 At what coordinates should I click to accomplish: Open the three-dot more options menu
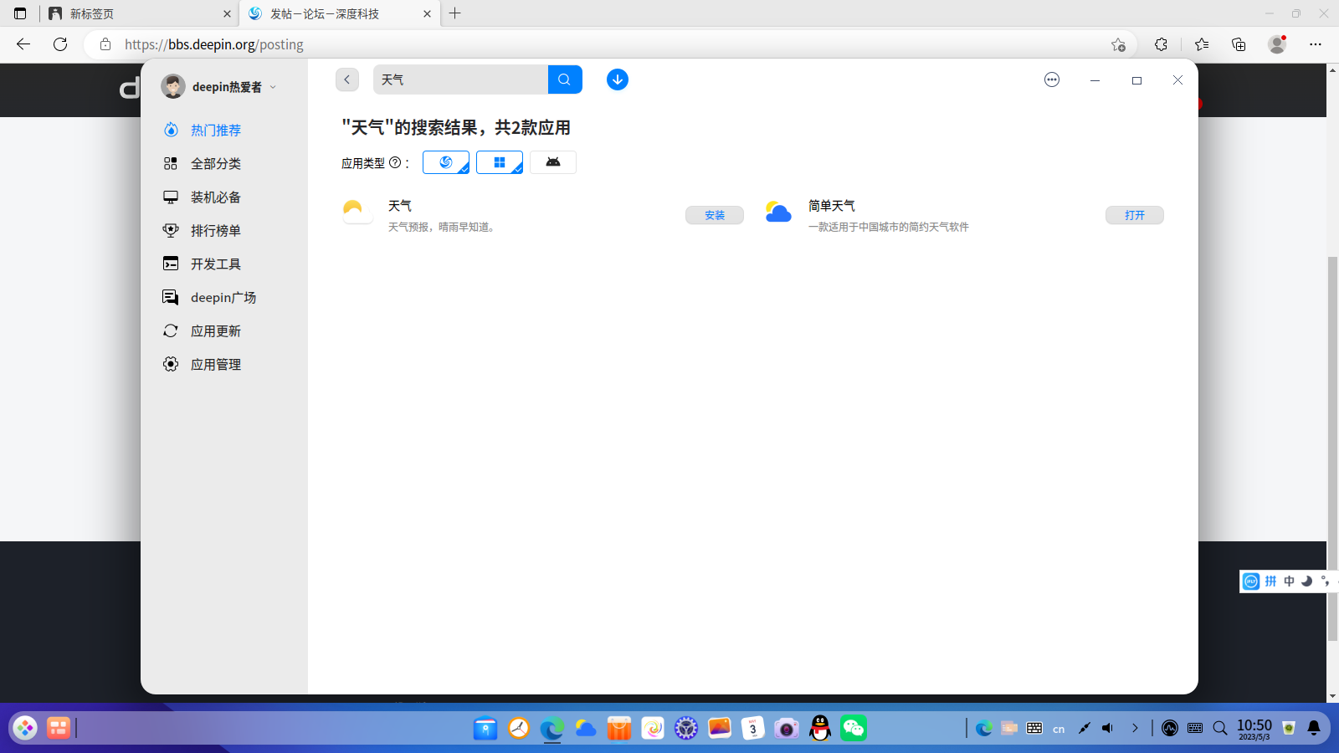click(1051, 79)
